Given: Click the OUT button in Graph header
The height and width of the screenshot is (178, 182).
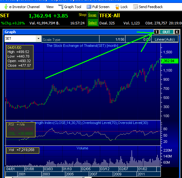Looking at the screenshot, I should [166, 32].
